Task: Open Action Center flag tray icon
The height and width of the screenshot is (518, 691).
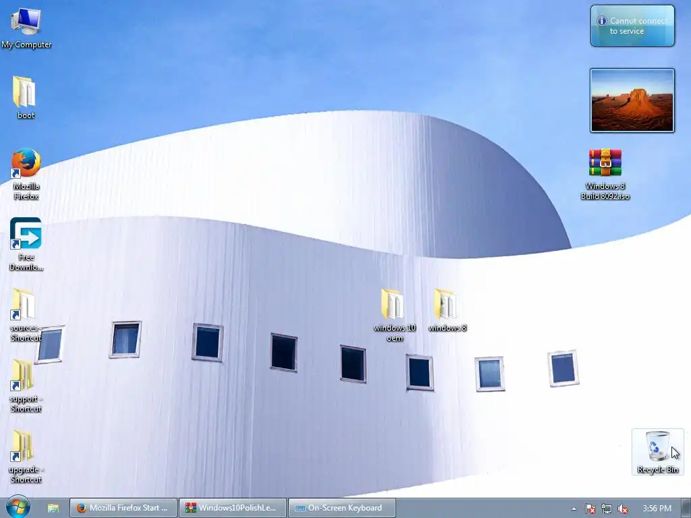Action: [x=590, y=509]
